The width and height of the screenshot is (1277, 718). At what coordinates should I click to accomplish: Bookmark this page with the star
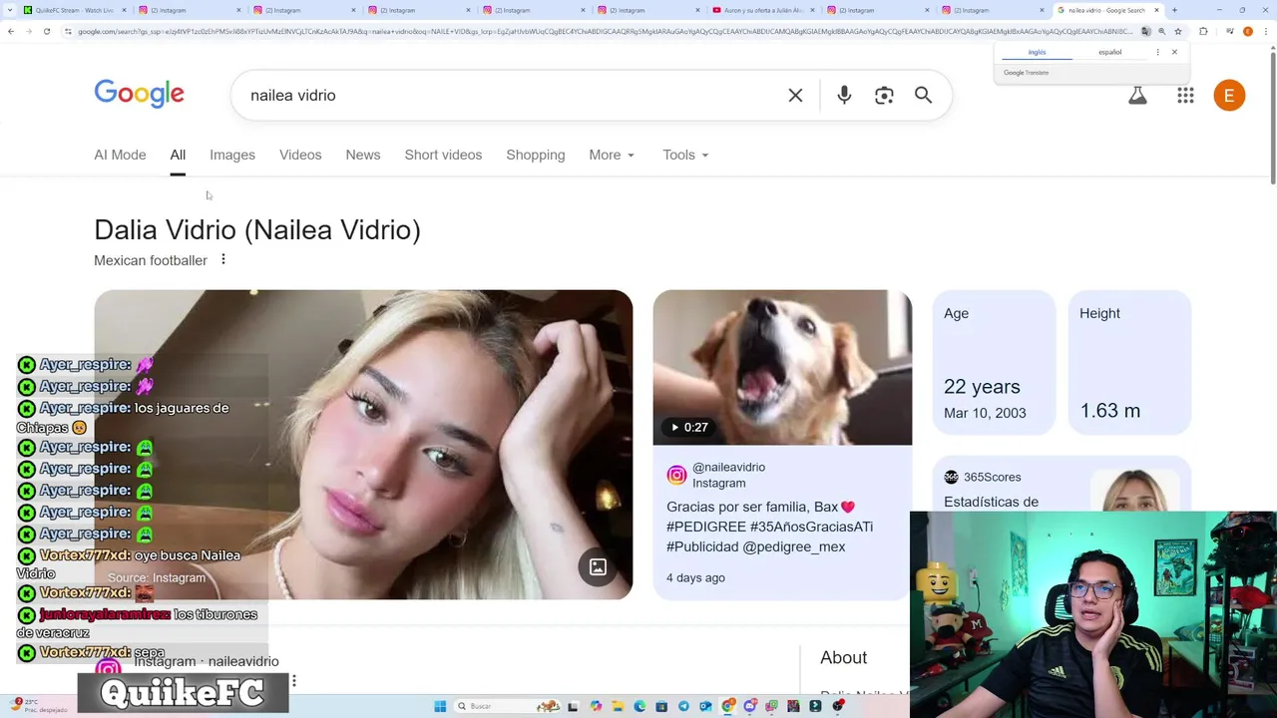pos(1178,31)
